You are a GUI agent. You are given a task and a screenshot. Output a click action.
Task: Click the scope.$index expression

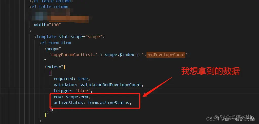point(119,55)
